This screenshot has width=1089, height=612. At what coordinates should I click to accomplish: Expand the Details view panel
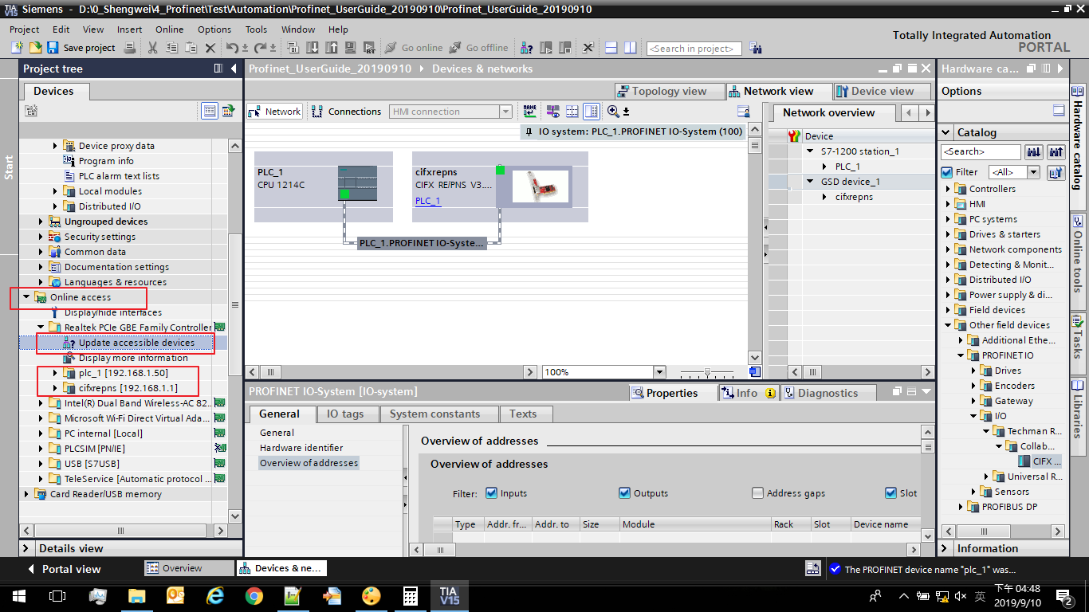pos(26,548)
